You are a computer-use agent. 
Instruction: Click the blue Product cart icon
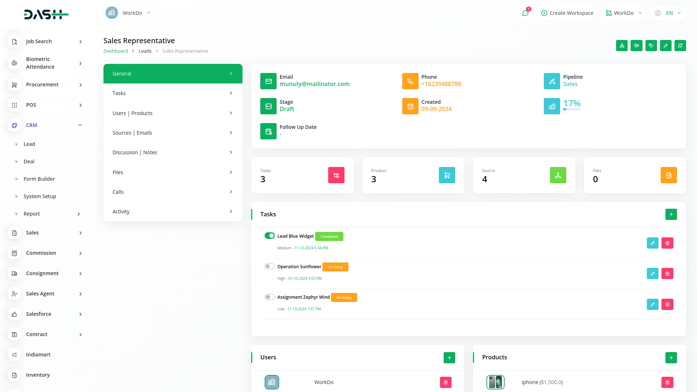(x=447, y=175)
